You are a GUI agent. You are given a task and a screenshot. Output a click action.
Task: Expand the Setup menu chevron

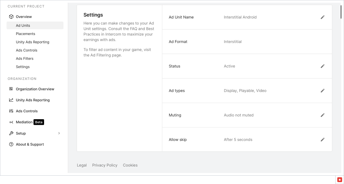pos(59,133)
